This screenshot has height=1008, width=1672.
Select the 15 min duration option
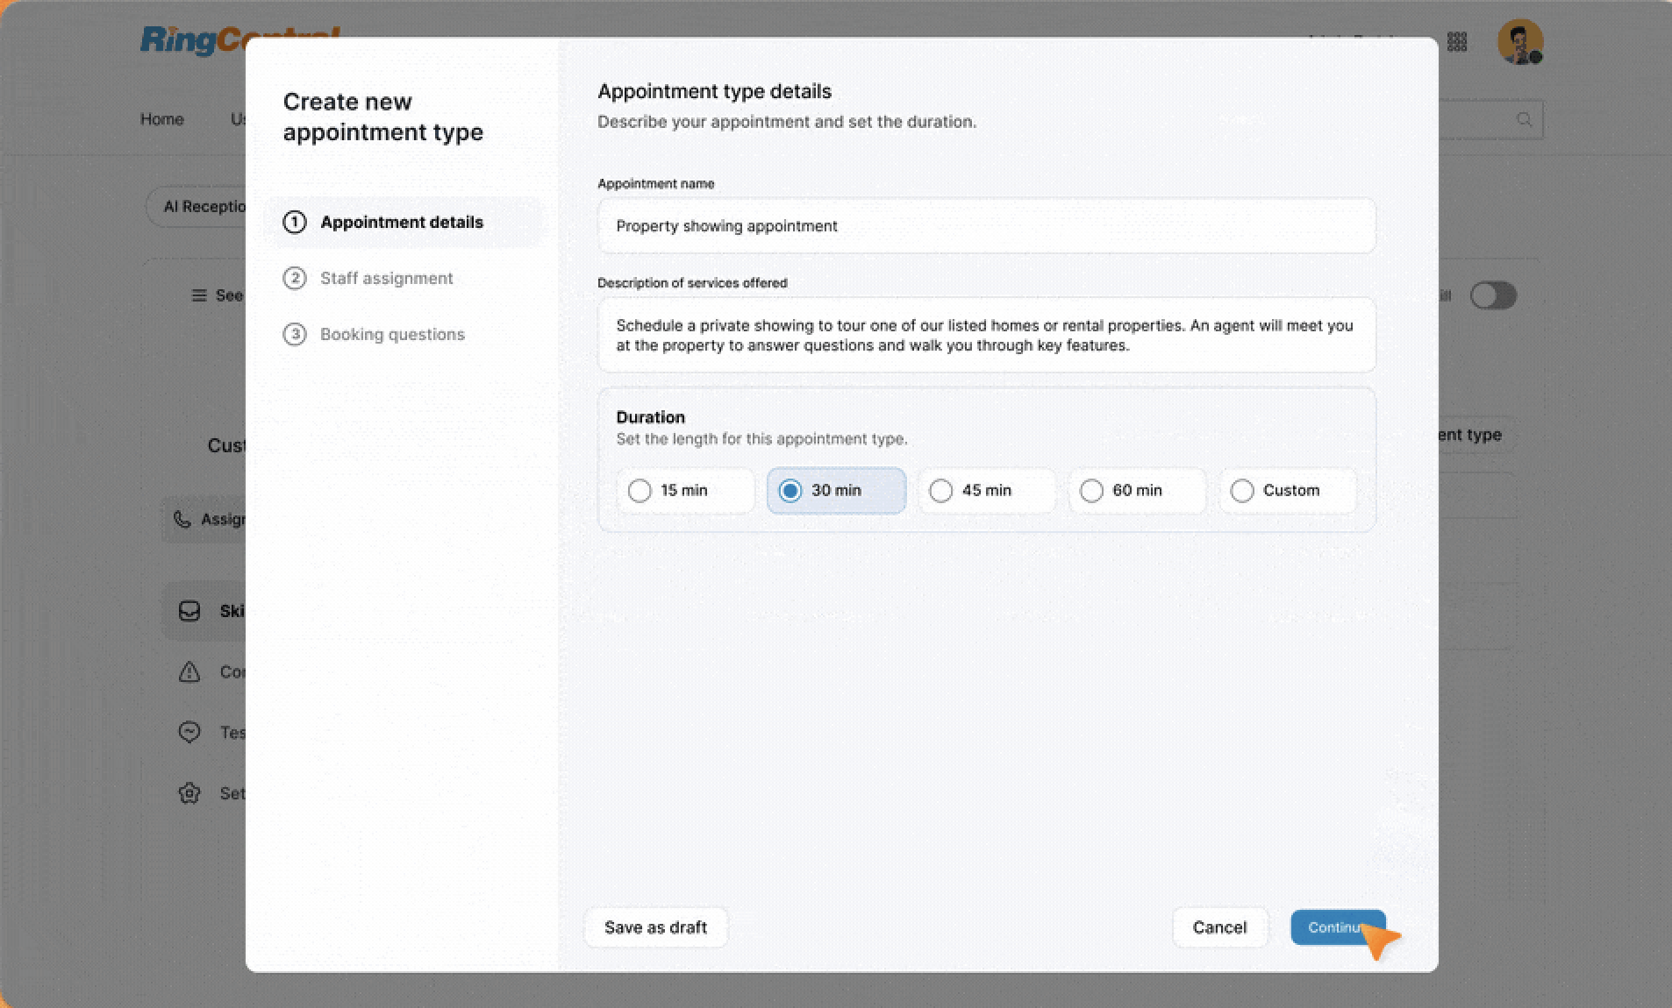pos(686,491)
